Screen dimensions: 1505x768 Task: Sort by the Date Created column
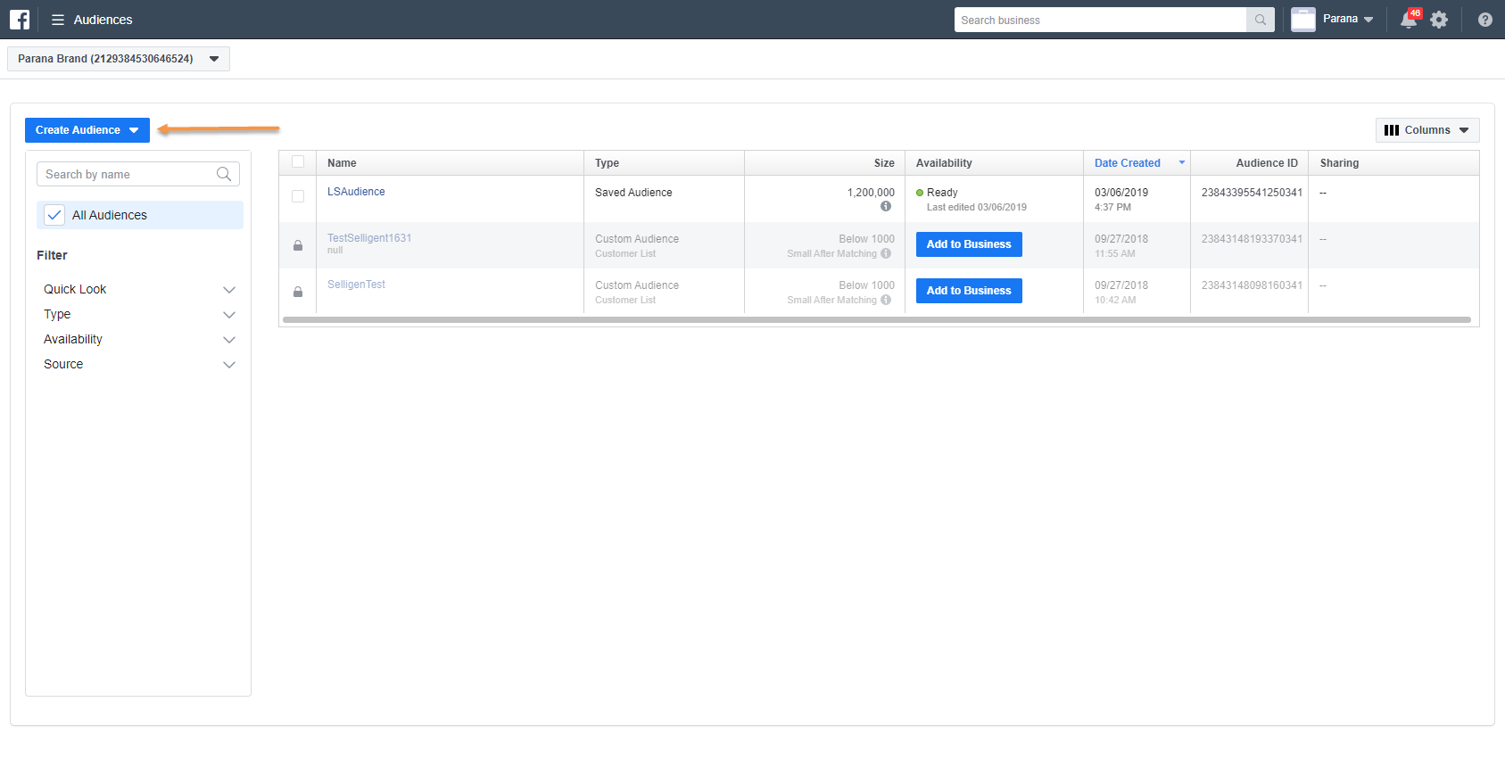(x=1128, y=163)
